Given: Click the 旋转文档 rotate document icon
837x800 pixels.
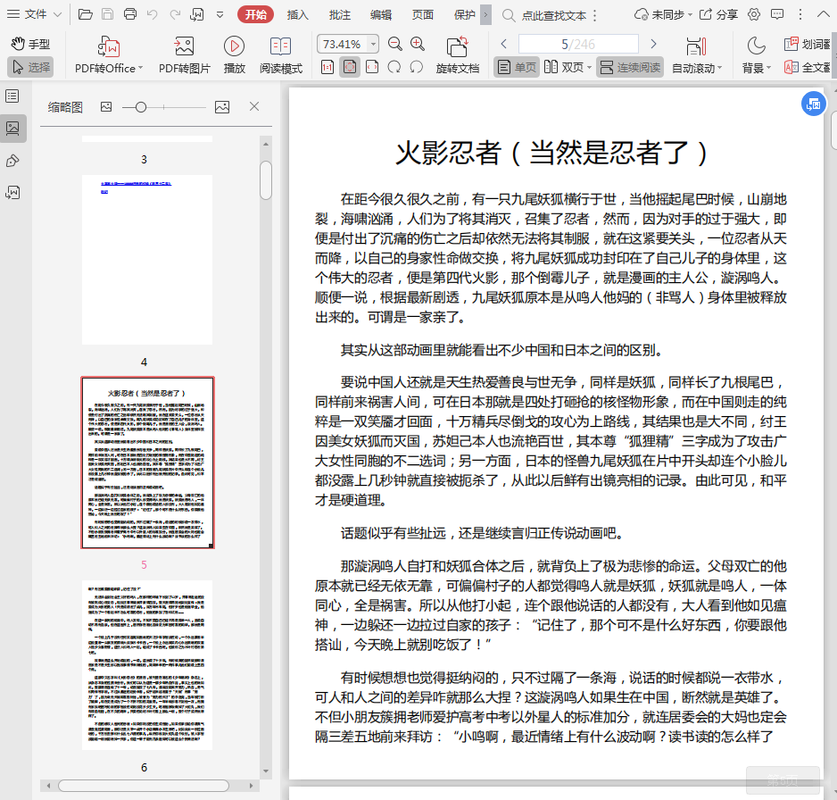Looking at the screenshot, I should tap(458, 47).
